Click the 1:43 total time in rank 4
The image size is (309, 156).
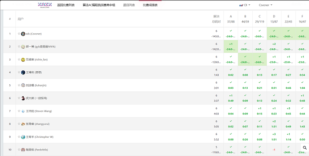tap(216, 75)
